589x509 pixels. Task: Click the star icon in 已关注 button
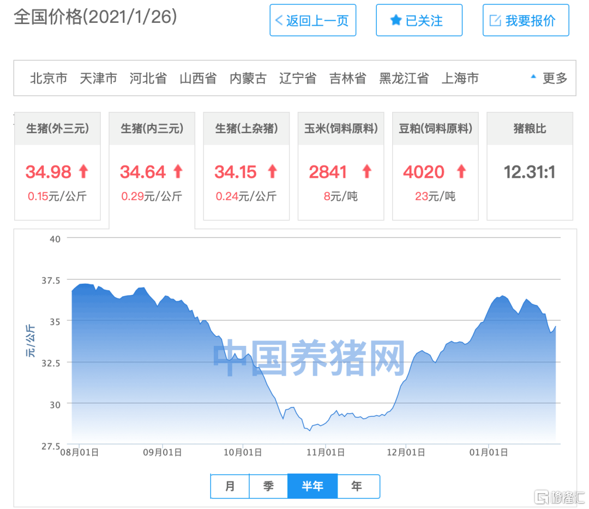coord(396,20)
